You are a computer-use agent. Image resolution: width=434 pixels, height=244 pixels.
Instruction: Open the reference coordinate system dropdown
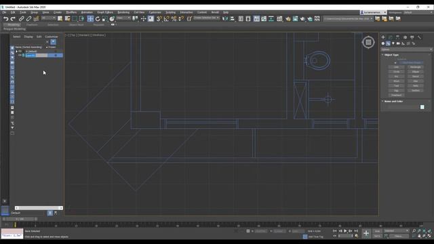(x=123, y=18)
